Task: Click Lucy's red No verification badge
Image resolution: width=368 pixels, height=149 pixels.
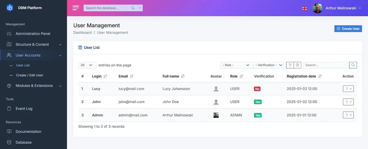Action: tap(257, 89)
